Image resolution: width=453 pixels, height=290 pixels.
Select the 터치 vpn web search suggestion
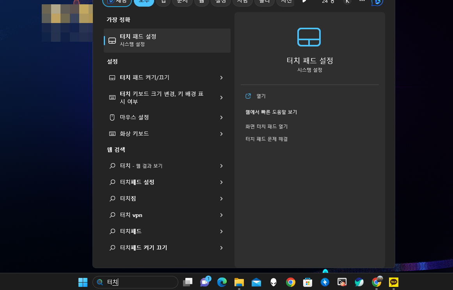click(167, 215)
